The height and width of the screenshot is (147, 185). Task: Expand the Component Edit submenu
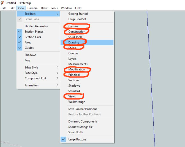click(x=38, y=78)
